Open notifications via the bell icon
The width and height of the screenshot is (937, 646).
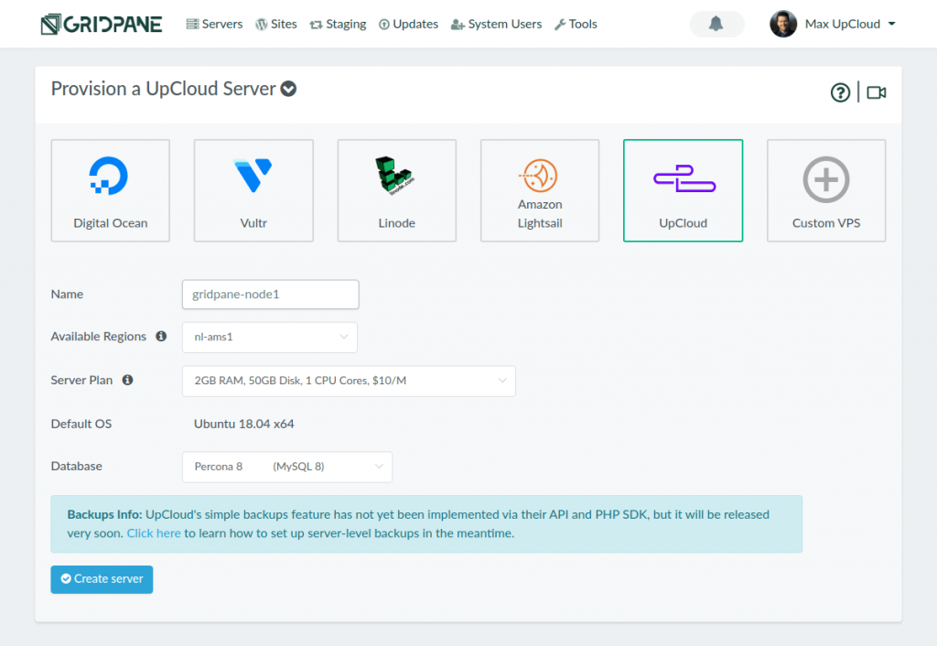tap(716, 24)
